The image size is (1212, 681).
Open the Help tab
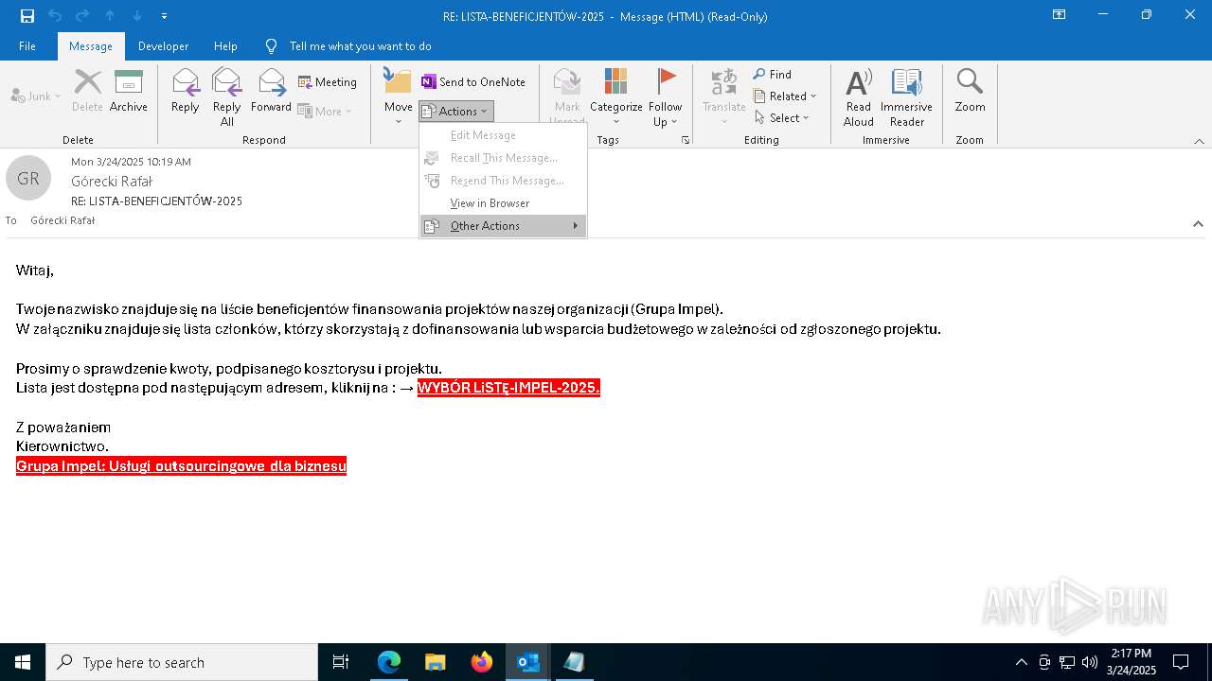point(225,45)
